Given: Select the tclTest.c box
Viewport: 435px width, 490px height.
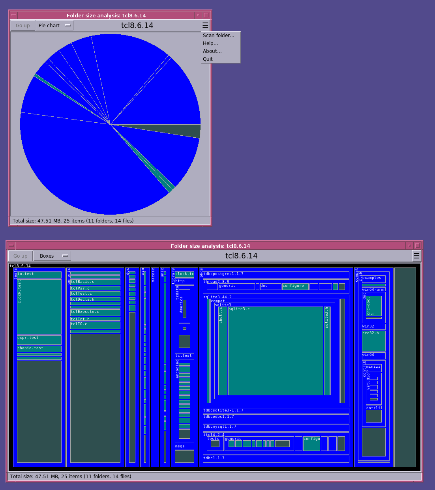Looking at the screenshot, I should pyautogui.click(x=95, y=294).
